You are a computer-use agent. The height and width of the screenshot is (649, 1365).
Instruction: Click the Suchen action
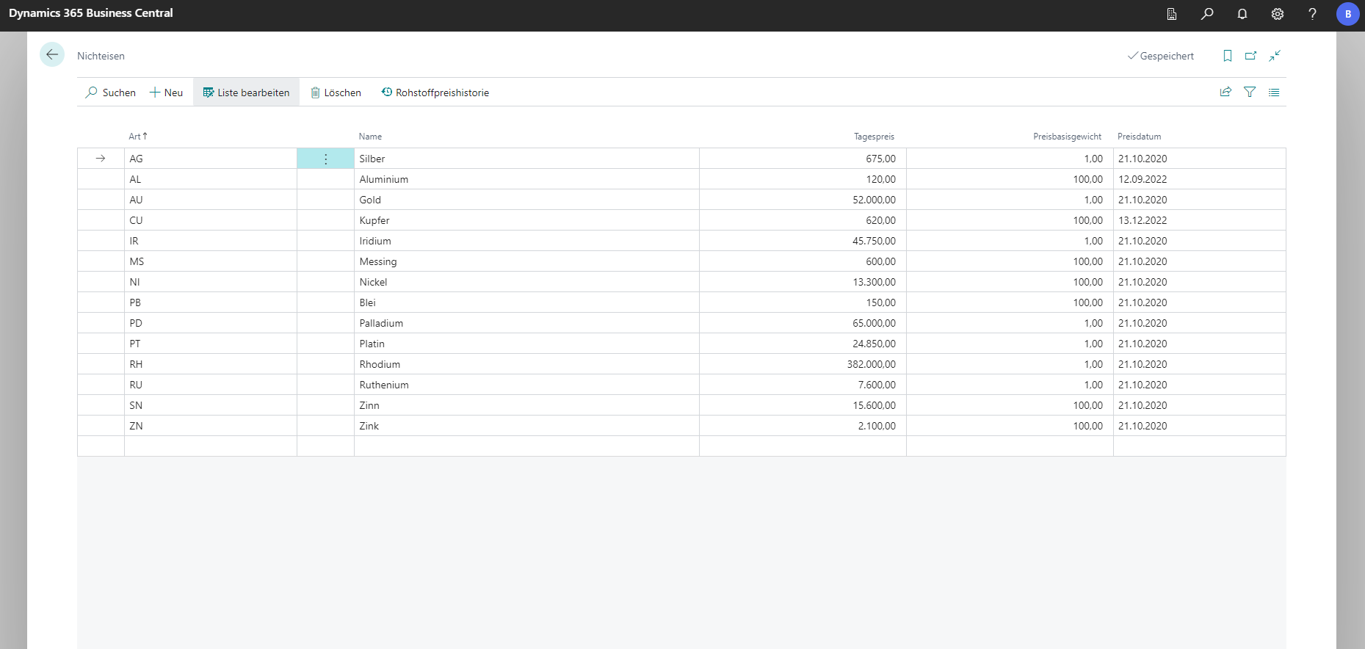[111, 93]
